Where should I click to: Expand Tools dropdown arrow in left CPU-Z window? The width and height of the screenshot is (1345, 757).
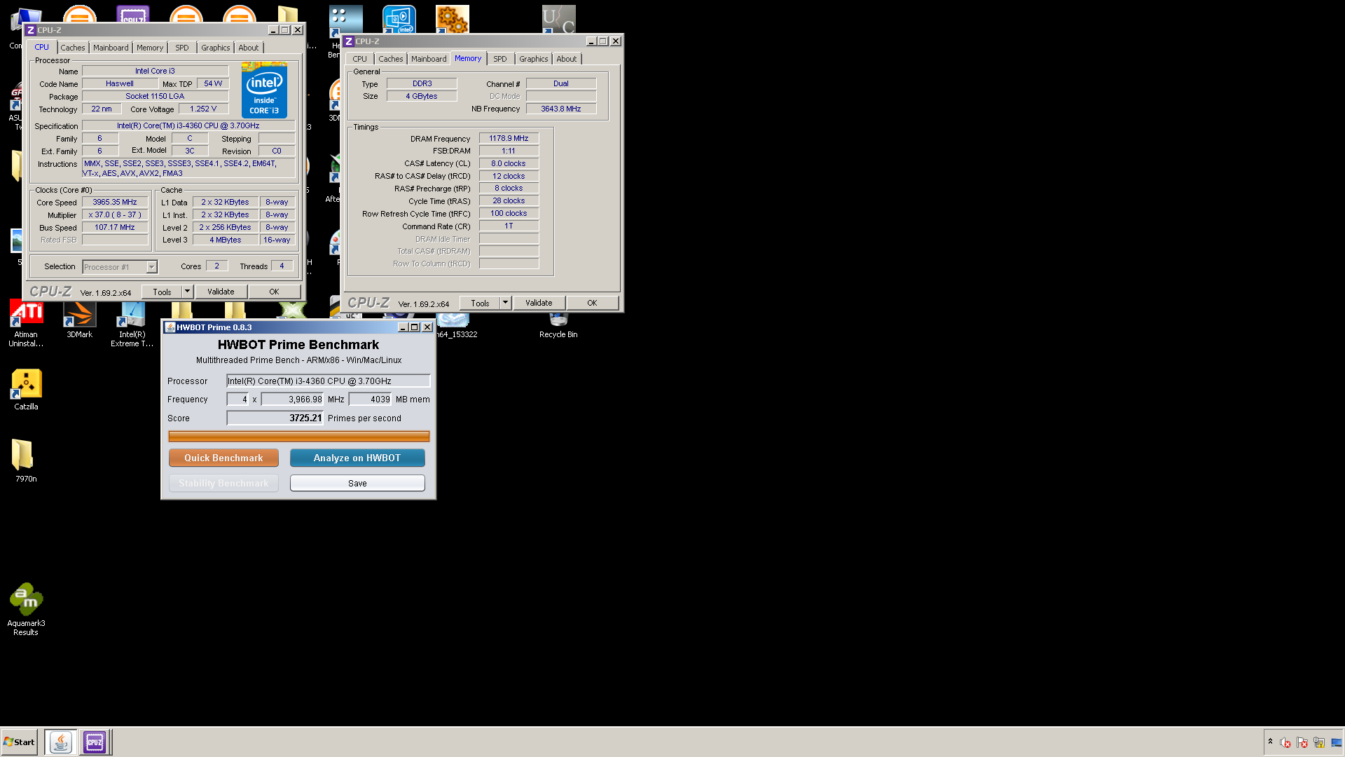pyautogui.click(x=187, y=292)
